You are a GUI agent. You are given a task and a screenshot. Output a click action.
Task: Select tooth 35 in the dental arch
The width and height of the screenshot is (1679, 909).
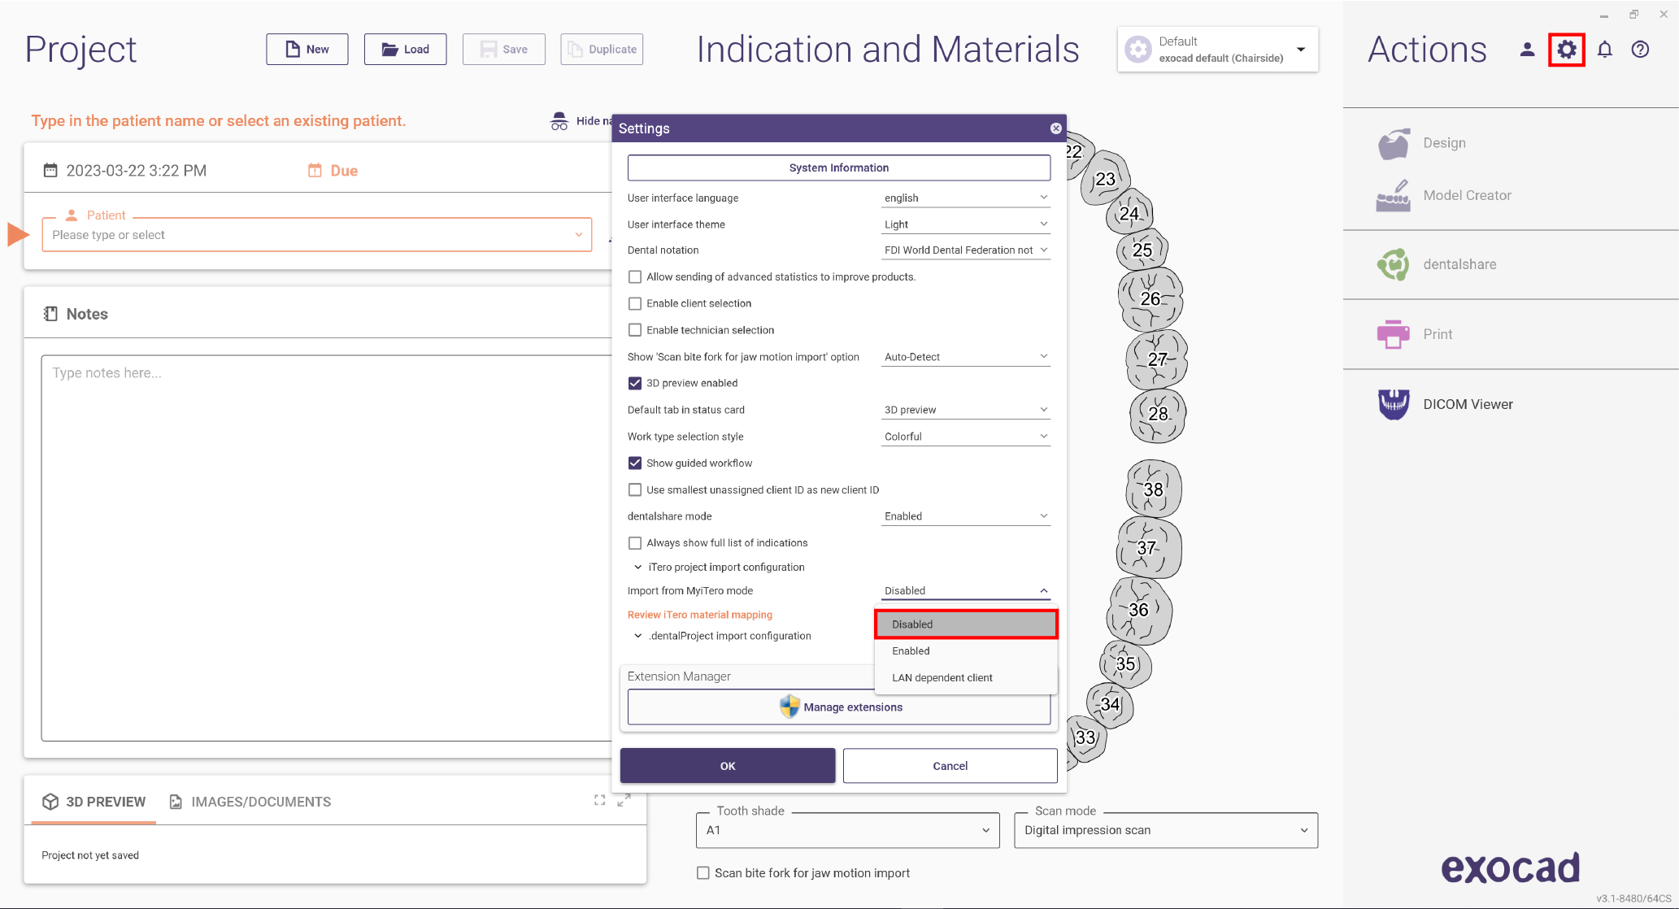pyautogui.click(x=1125, y=664)
